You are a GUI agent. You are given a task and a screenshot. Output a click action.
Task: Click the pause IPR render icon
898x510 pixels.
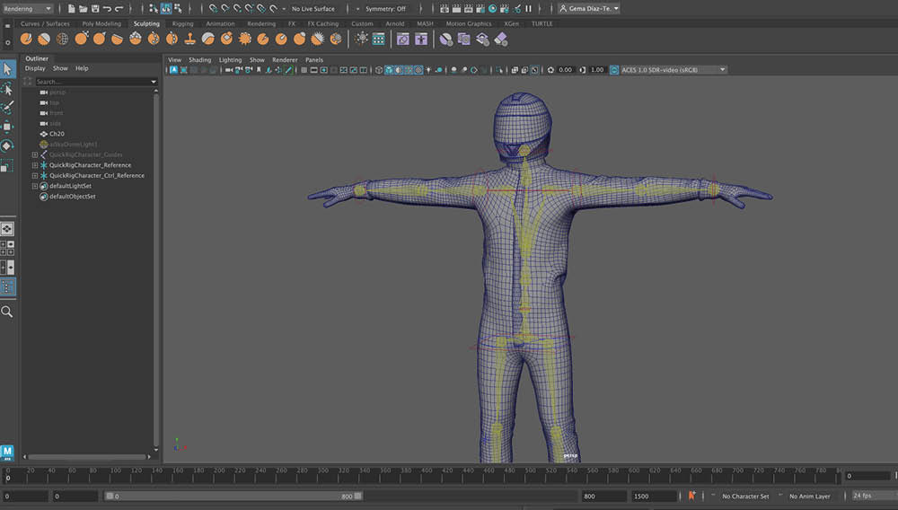(528, 9)
